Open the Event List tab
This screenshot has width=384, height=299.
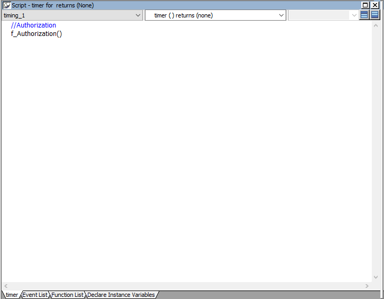35,295
